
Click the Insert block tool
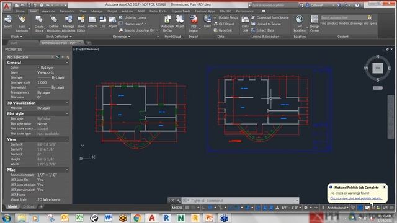(x=8, y=22)
